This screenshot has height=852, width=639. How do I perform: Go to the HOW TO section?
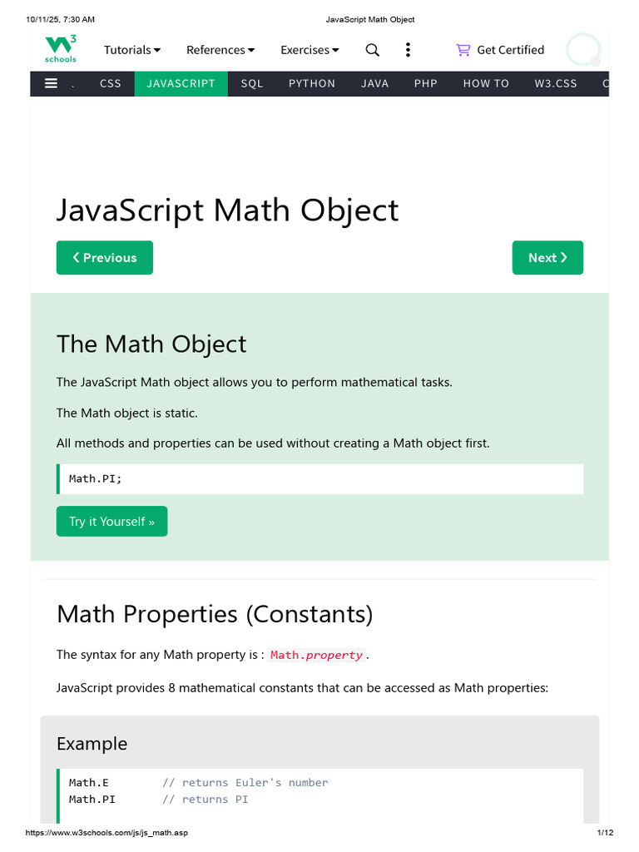486,84
